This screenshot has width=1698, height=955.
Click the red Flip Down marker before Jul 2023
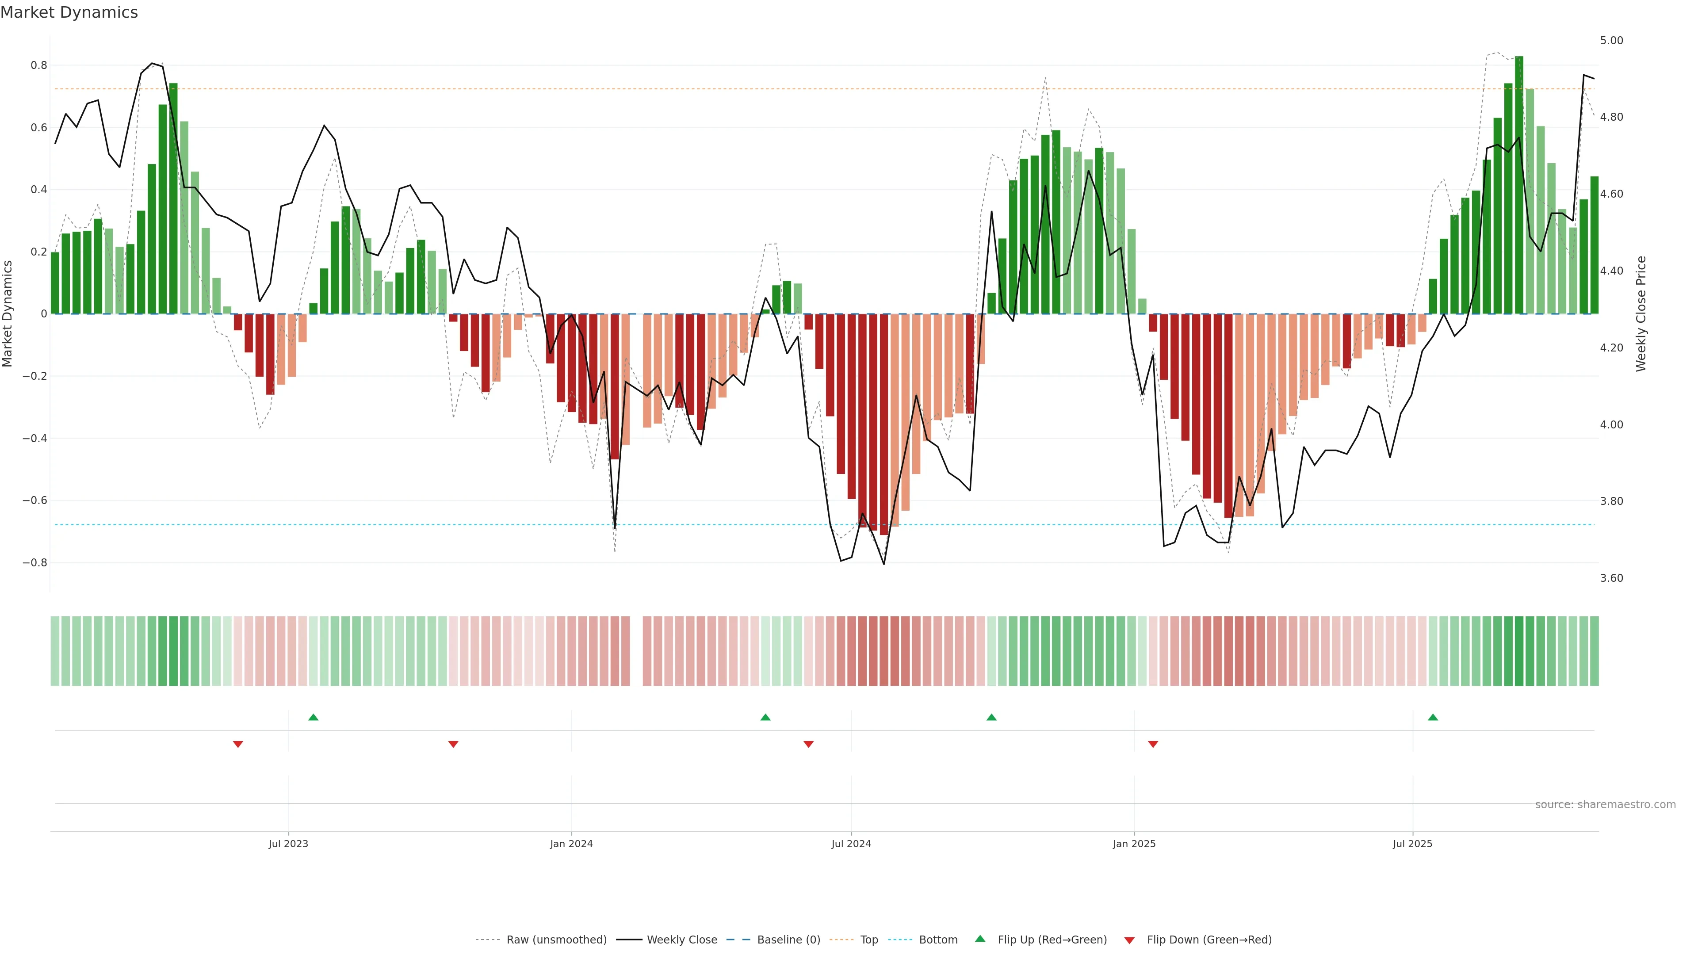238,744
